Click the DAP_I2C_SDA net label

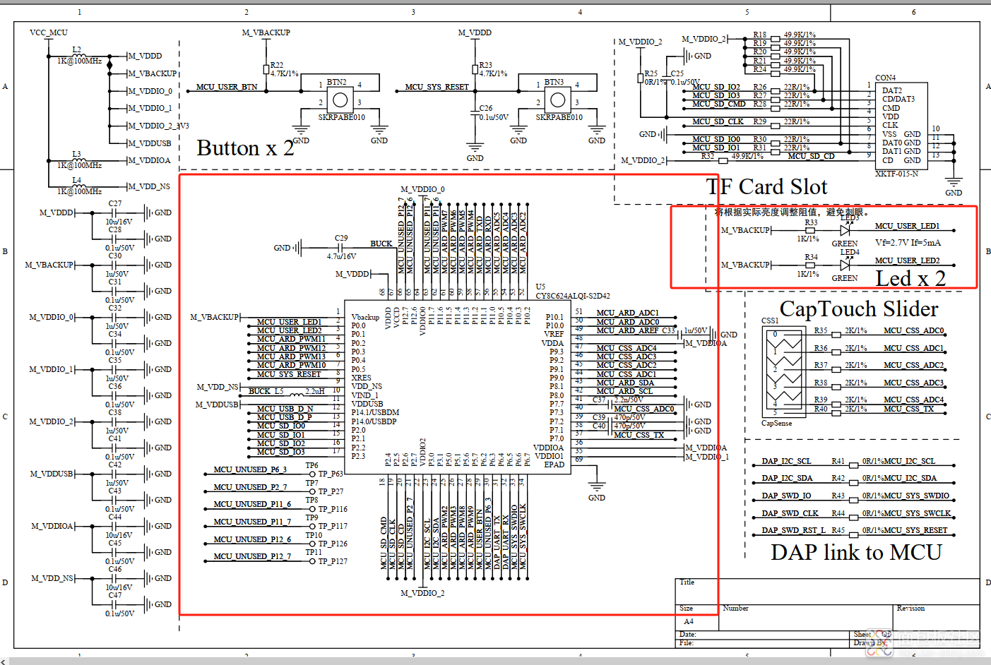click(x=787, y=478)
